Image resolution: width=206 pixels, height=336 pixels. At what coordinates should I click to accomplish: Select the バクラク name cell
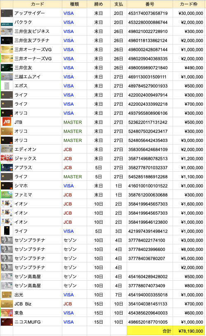(38, 22)
